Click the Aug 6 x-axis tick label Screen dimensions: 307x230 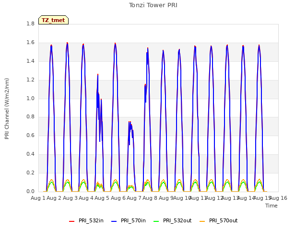[x=118, y=198]
